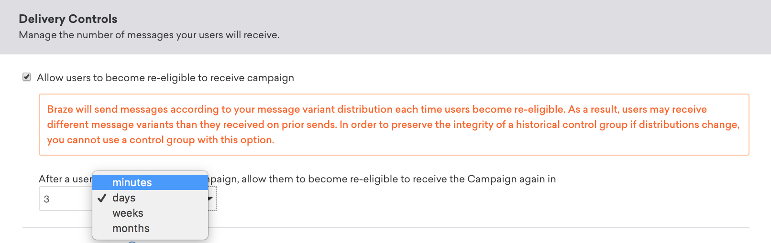
Task: Click 'Manage the number of messages' subtitle
Action: pyautogui.click(x=149, y=35)
